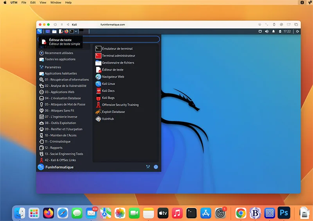Click the FunInformatique user name in menu
313x221 pixels.
pos(59,167)
